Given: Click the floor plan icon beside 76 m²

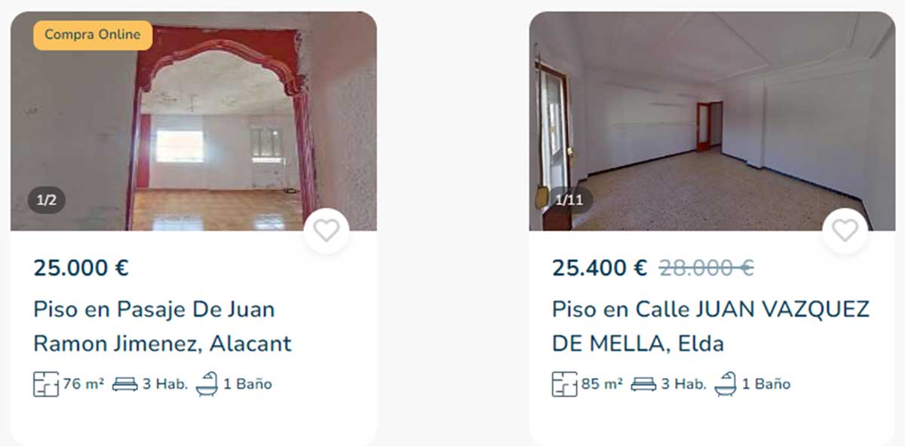Looking at the screenshot, I should pos(46,384).
